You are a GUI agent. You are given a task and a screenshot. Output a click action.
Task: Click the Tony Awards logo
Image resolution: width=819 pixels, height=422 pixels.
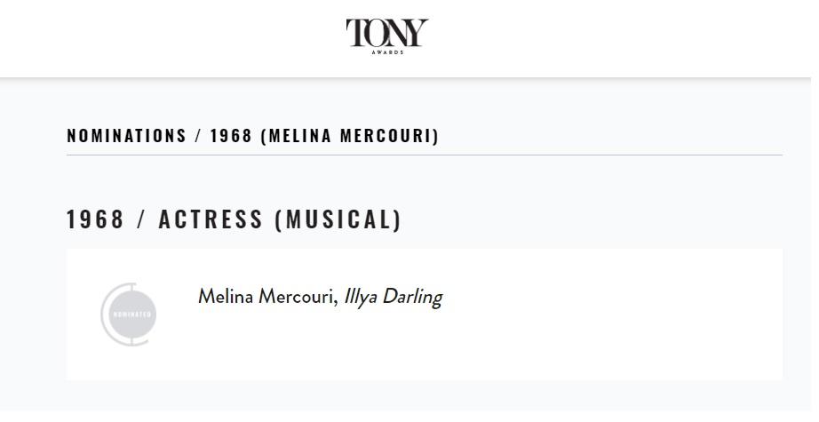[387, 36]
